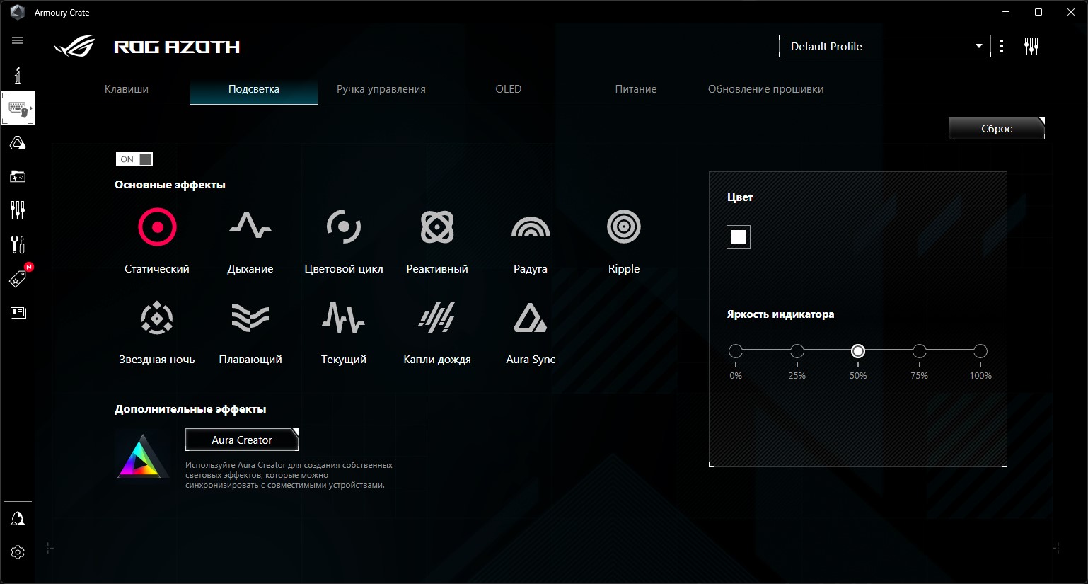Image resolution: width=1088 pixels, height=584 pixels.
Task: Choose the Rain drops (Капли дождя) effect
Action: click(x=437, y=318)
